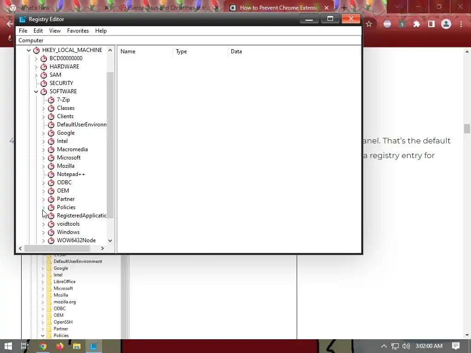
Task: Click the Clients key ornament icon
Action: click(51, 116)
